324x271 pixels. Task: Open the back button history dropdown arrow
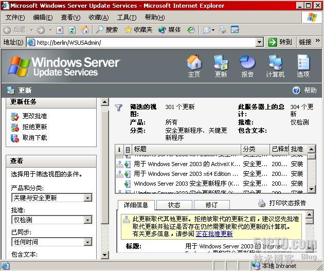tap(31, 30)
